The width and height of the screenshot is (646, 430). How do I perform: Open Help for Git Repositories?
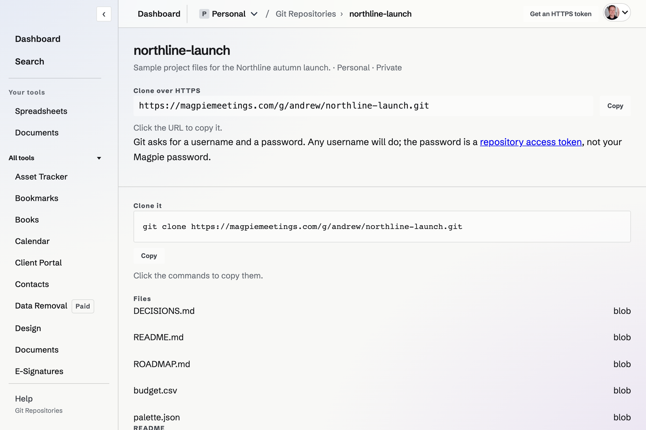39,404
